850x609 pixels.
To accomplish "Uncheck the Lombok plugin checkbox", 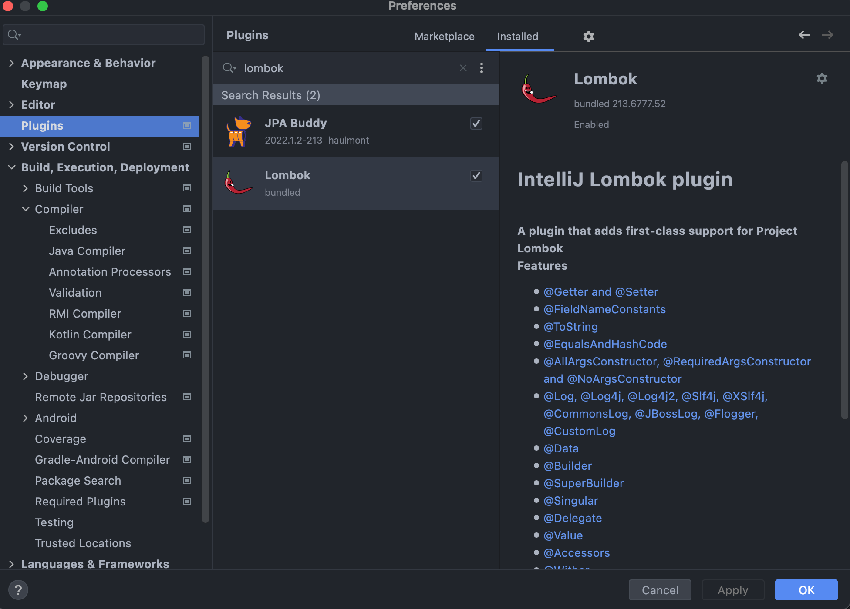I will click(476, 176).
